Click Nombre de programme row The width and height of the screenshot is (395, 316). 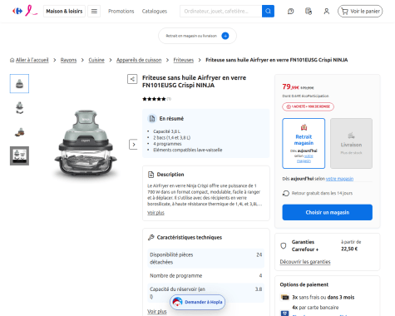pos(205,275)
